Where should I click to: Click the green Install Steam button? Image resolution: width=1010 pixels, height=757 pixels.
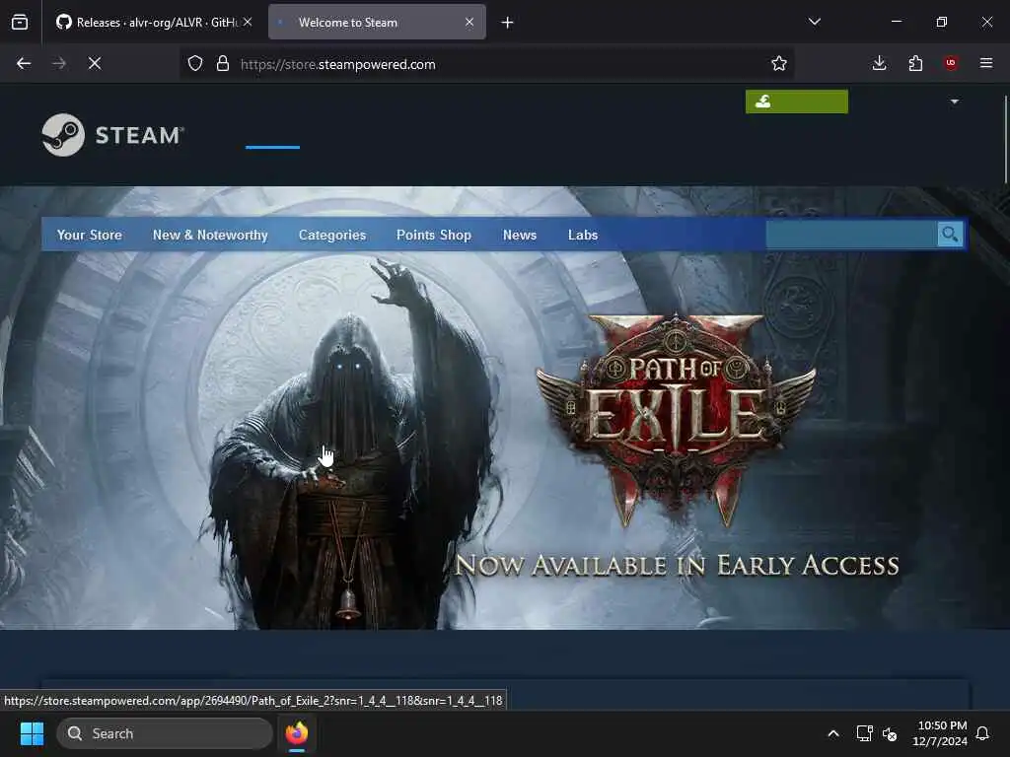click(796, 102)
